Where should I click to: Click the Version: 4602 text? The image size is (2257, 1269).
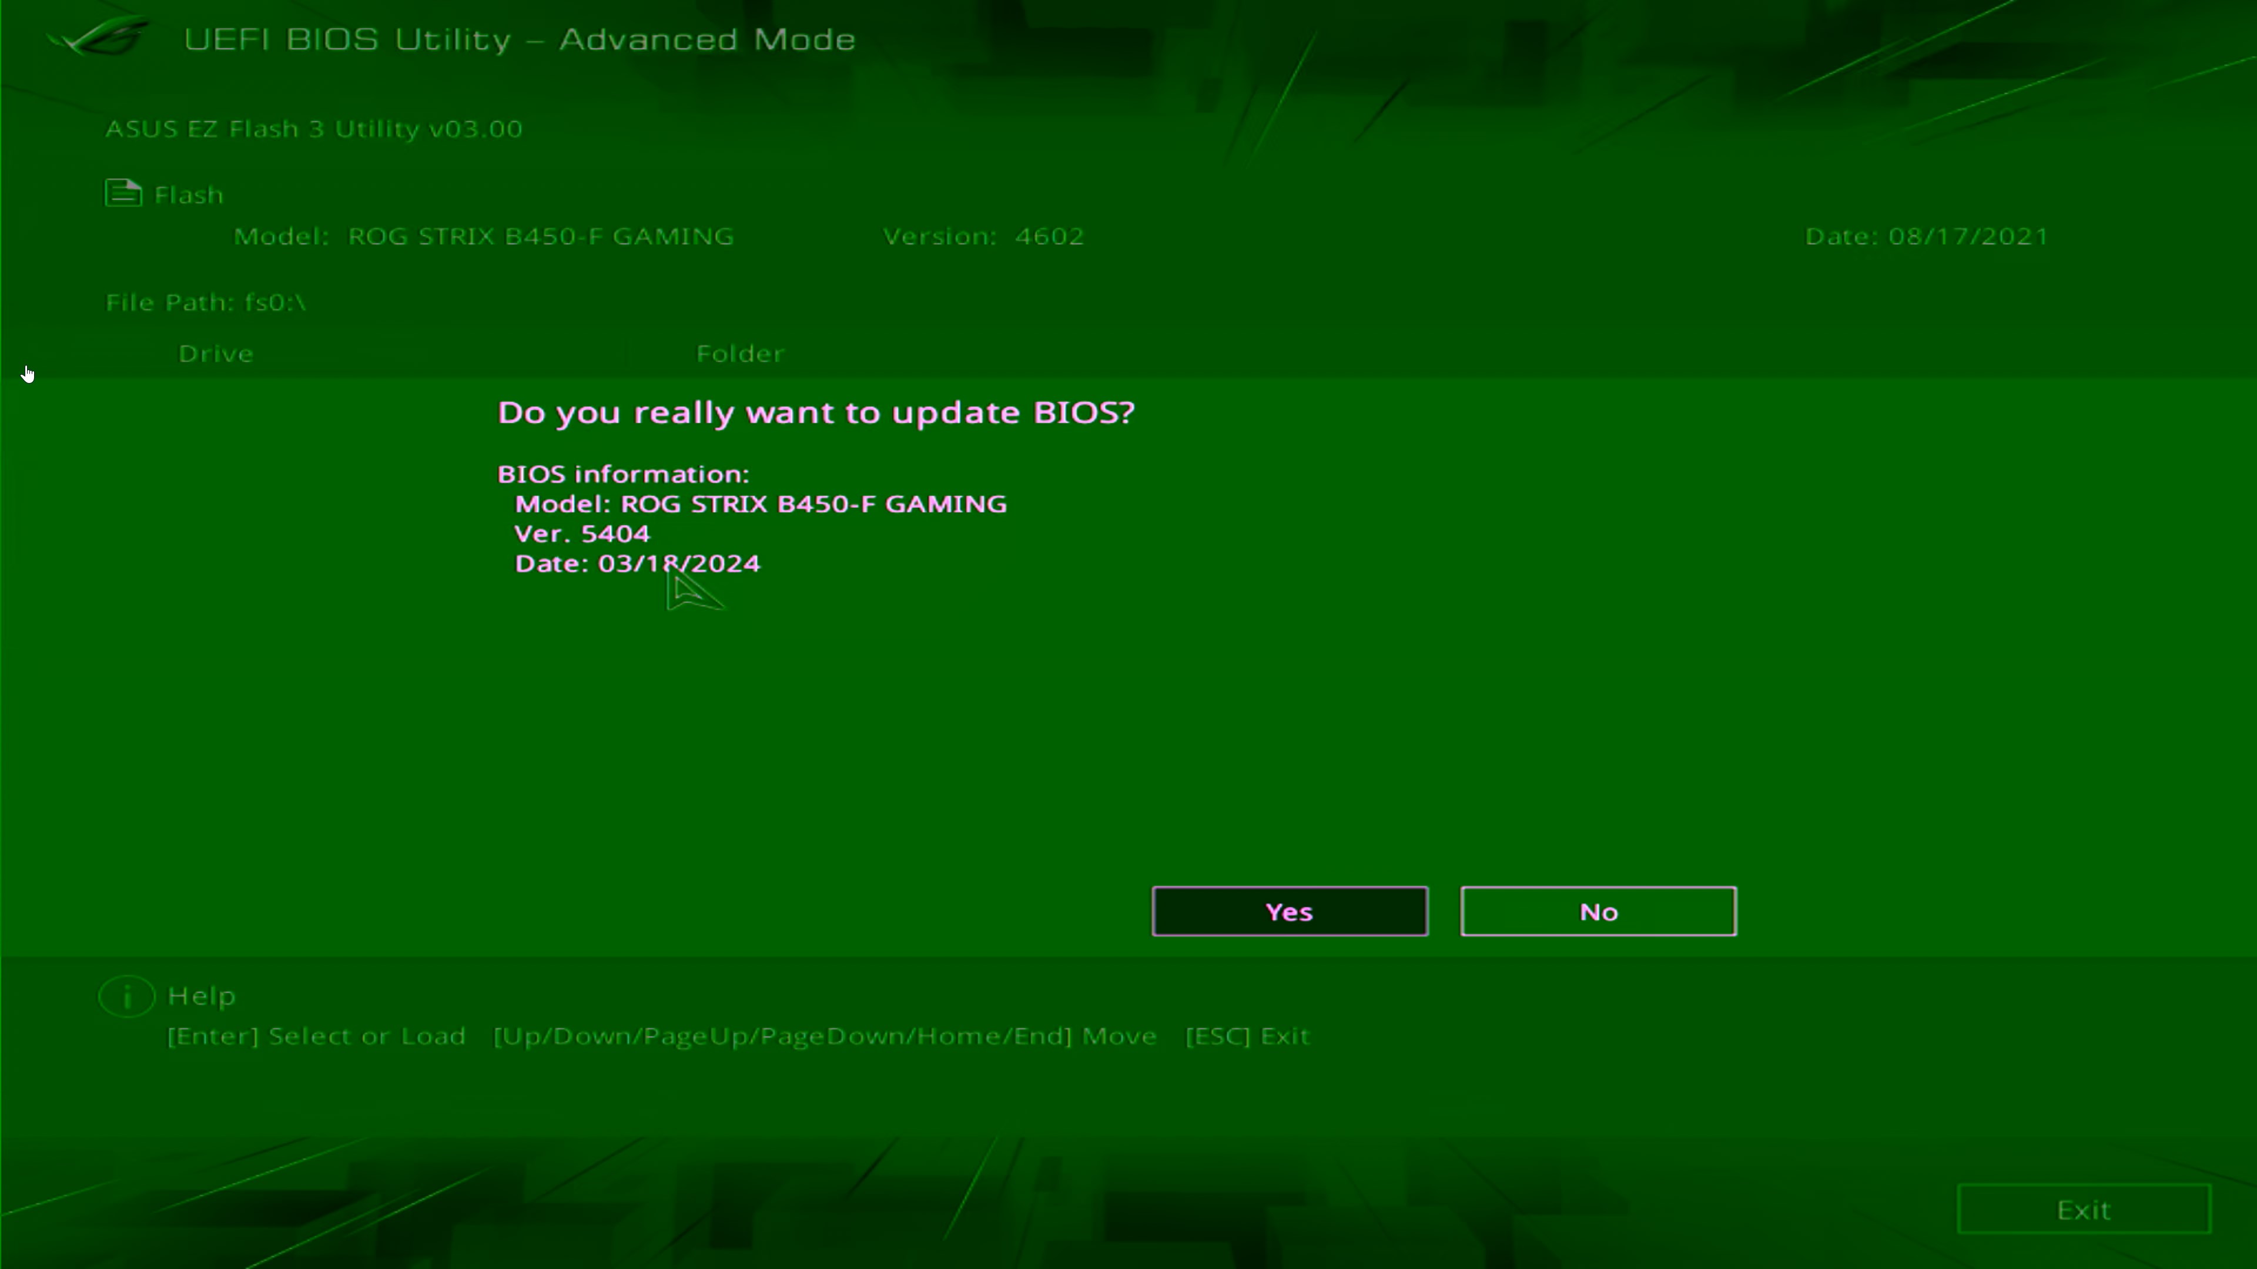983,236
